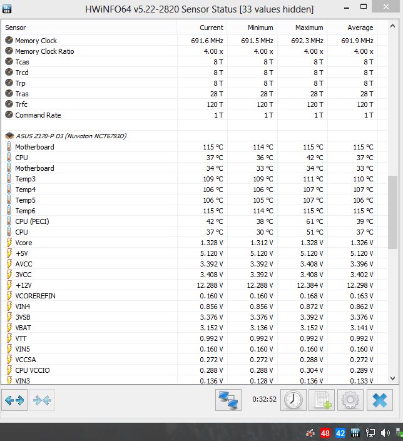Click the 61 °C maximum CPU (PECI) value
403x441 pixels.
[x=315, y=221]
